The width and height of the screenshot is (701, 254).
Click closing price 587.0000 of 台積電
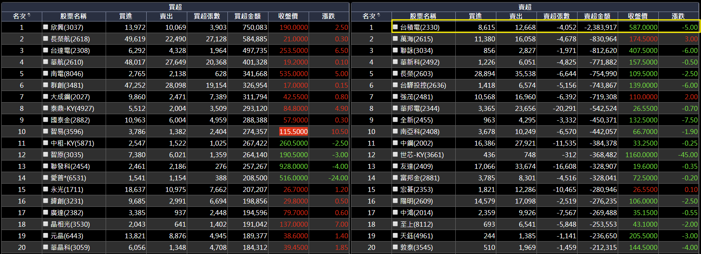[x=643, y=27]
